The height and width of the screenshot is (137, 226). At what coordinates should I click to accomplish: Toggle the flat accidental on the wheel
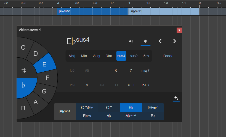24,85
